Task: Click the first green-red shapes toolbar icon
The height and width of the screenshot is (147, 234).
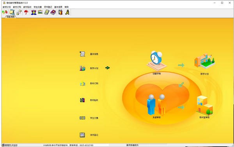Action: coord(5,12)
